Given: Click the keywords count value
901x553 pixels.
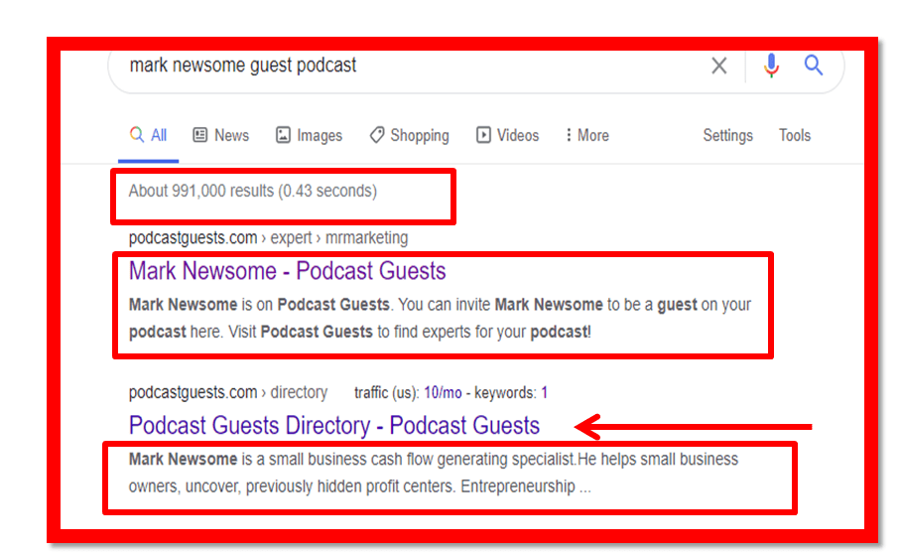Looking at the screenshot, I should [x=544, y=392].
